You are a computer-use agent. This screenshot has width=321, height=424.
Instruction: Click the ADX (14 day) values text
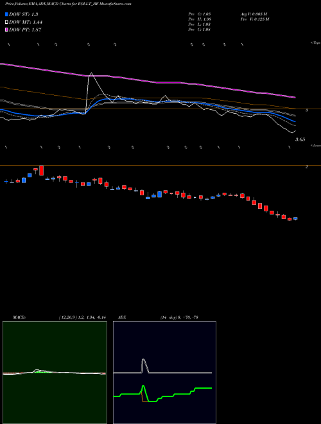click(x=179, y=317)
